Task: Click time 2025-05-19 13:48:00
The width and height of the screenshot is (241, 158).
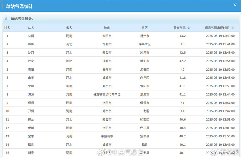Action: click(220, 78)
